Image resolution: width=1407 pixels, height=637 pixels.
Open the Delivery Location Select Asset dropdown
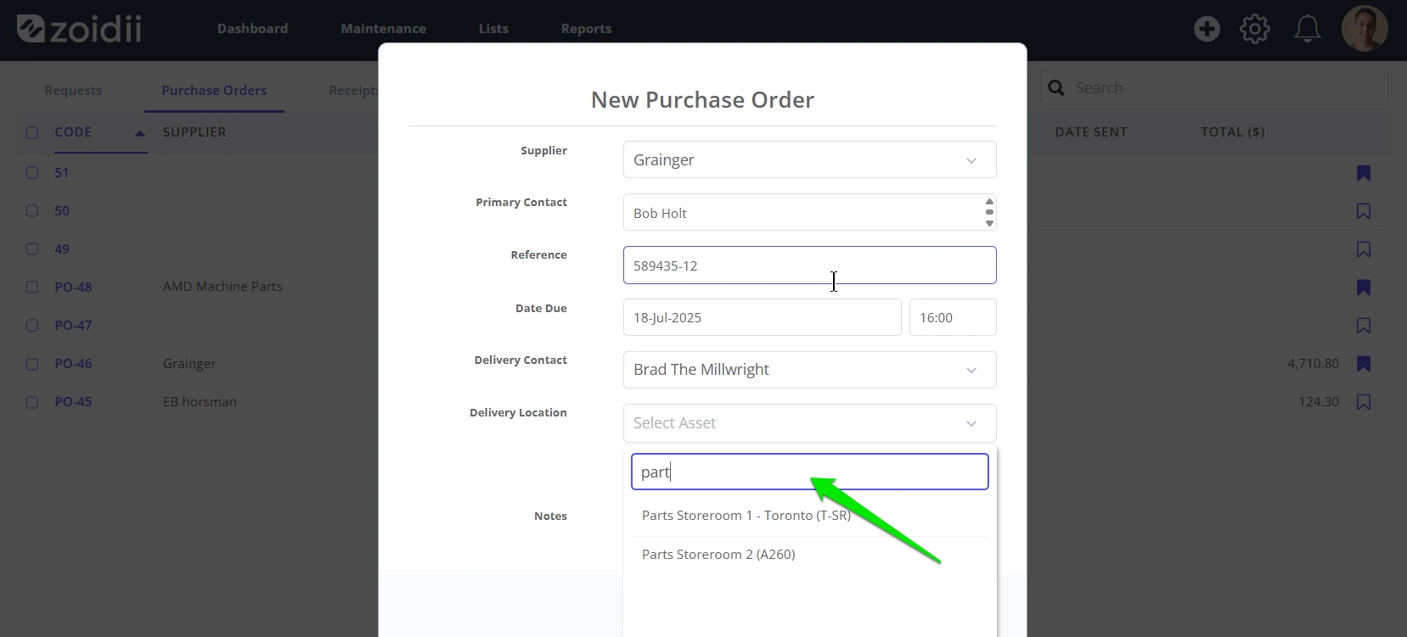(x=809, y=422)
